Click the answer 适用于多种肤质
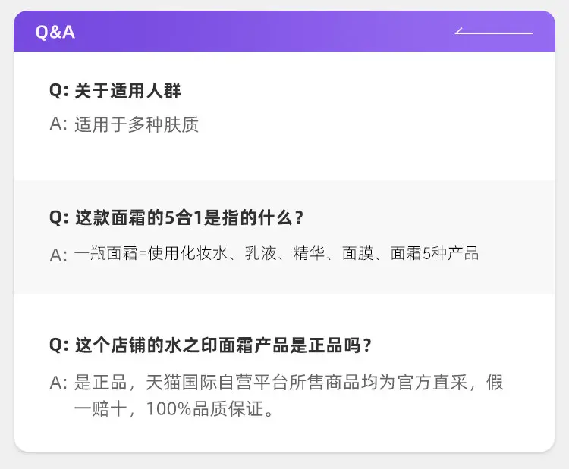Viewport: 569px width, 469px height. (137, 124)
